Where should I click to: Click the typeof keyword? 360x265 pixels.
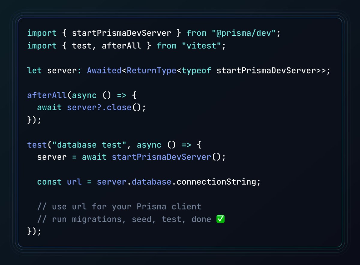[x=196, y=70]
